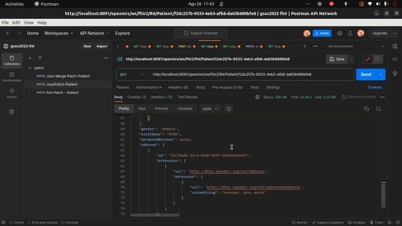Open the code snippet panel icon

395,59
